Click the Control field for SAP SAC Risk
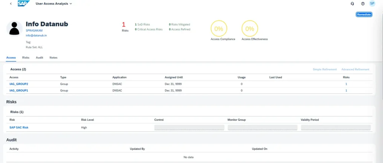 point(189,127)
